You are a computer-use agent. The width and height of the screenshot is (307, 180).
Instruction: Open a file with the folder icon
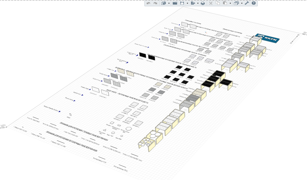click(175, 3)
